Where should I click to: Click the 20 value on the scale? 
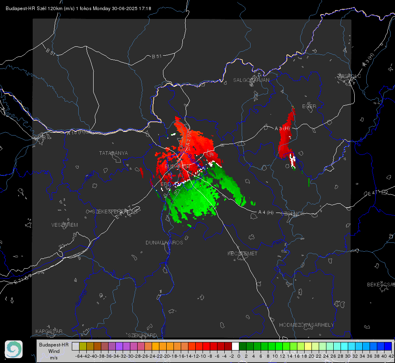coord(311,356)
